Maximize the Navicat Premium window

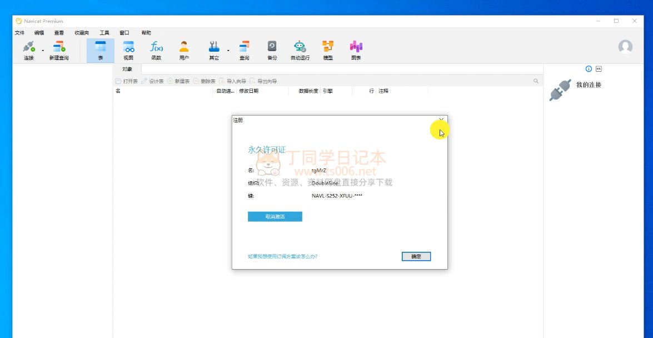tap(616, 21)
